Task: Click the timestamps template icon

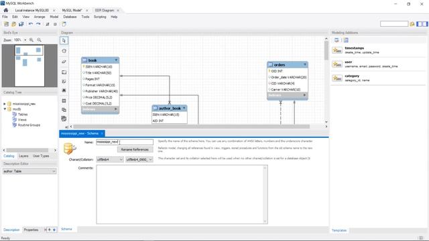Action: coord(337,50)
